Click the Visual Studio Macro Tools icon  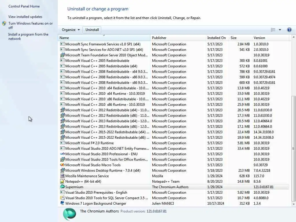point(62,165)
